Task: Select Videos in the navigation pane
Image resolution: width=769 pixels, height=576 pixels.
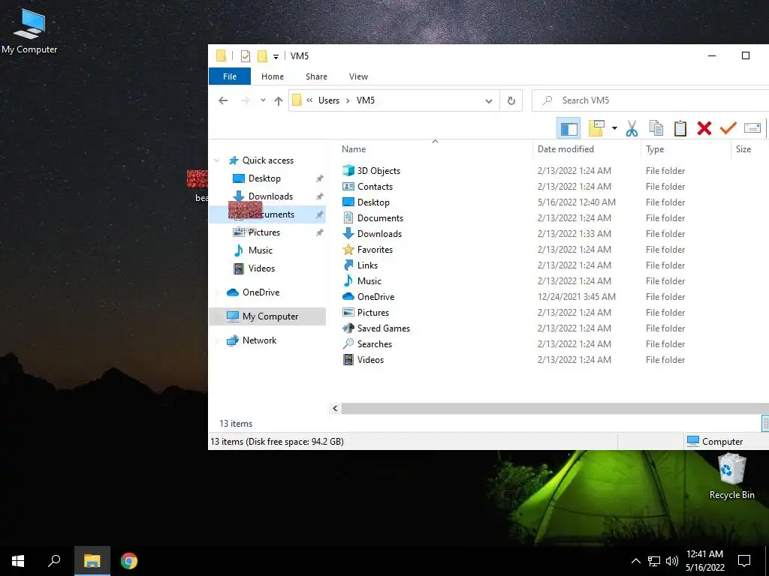Action: click(261, 268)
